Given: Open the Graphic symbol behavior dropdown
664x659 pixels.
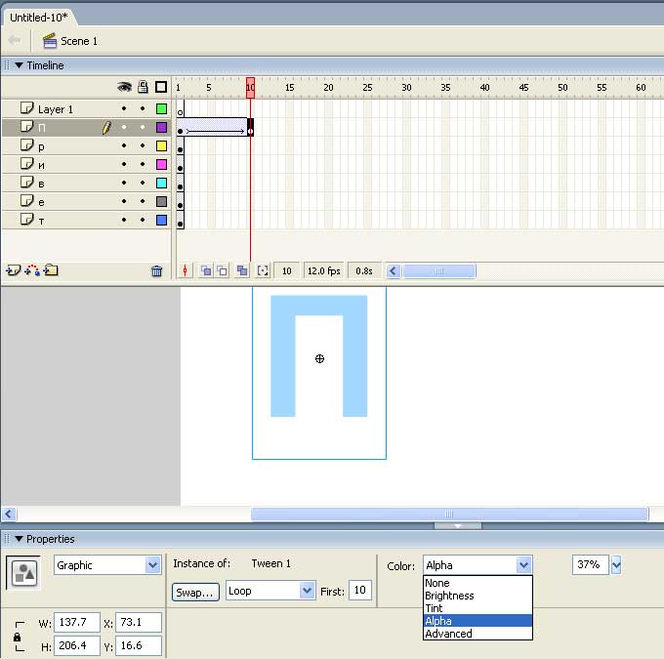Looking at the screenshot, I should click(x=152, y=565).
